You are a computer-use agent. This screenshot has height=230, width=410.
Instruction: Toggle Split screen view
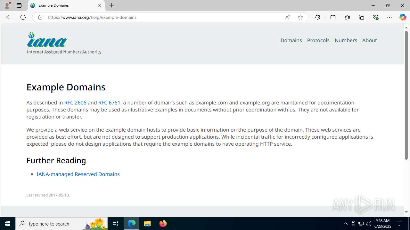pyautogui.click(x=333, y=17)
